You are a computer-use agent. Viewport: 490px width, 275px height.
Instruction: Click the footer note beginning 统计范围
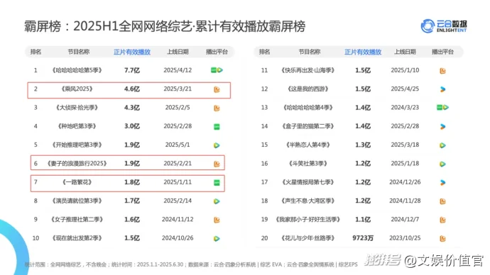coord(191,264)
